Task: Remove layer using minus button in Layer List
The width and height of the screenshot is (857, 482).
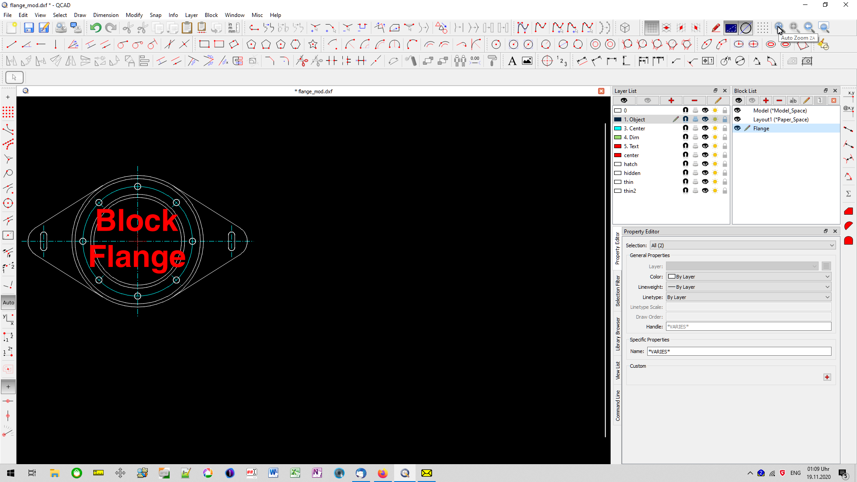Action: [x=694, y=100]
